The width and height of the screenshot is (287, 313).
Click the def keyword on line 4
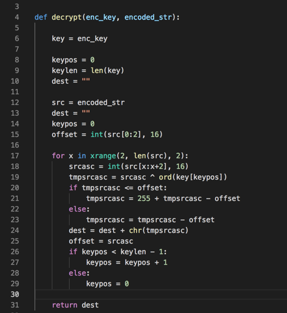click(41, 17)
